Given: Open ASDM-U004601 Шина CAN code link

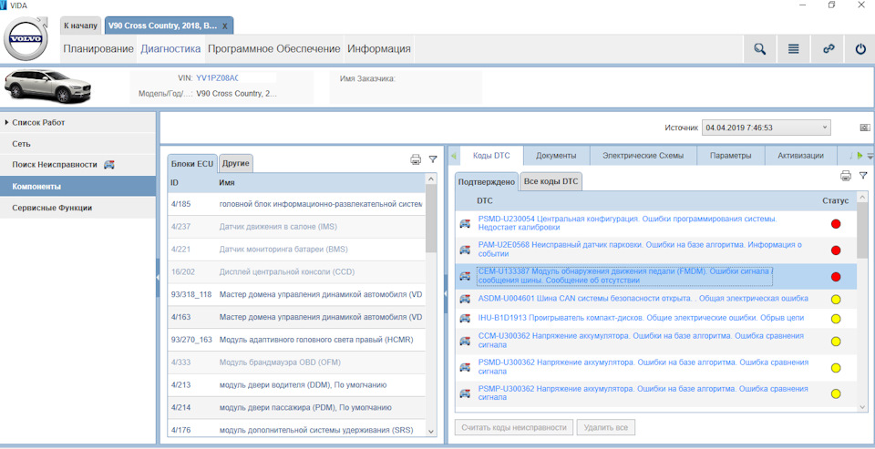Looking at the screenshot, I should click(643, 299).
